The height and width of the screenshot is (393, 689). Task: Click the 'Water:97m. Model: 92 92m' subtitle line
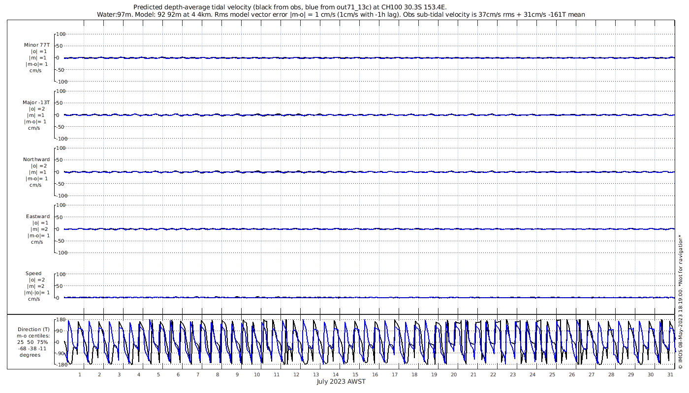[x=341, y=15]
